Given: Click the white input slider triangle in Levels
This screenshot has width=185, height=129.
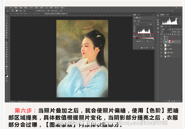Looking at the screenshot, I should (150, 34).
